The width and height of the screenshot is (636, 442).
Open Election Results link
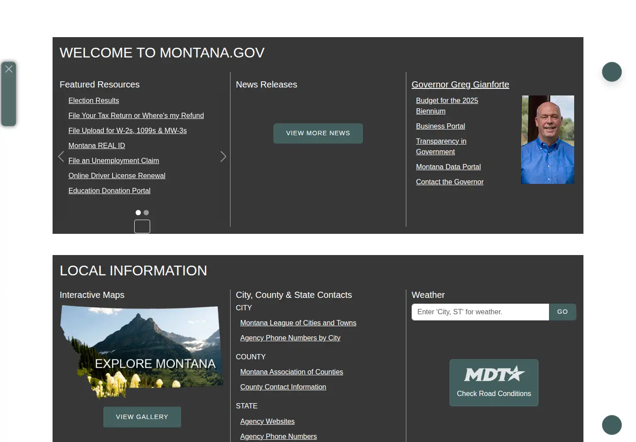pos(94,100)
